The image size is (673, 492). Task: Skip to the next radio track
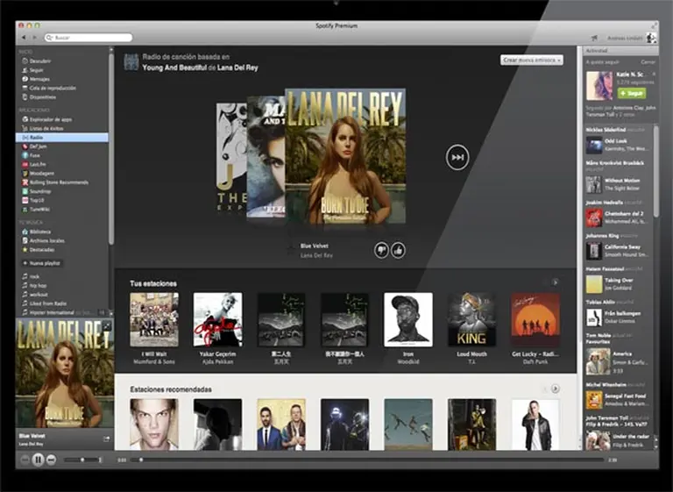[457, 157]
